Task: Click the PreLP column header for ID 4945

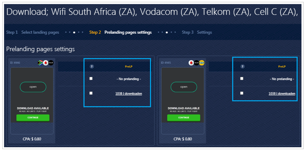Action: (282, 67)
